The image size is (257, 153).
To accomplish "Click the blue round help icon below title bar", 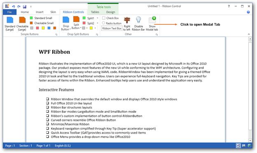I will point(248,12).
